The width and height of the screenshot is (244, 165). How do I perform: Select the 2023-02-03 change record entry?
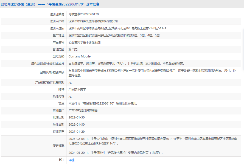coord(153,141)
